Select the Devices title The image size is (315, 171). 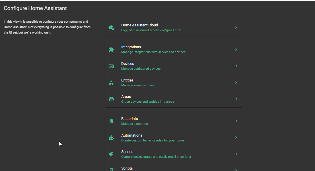click(127, 64)
